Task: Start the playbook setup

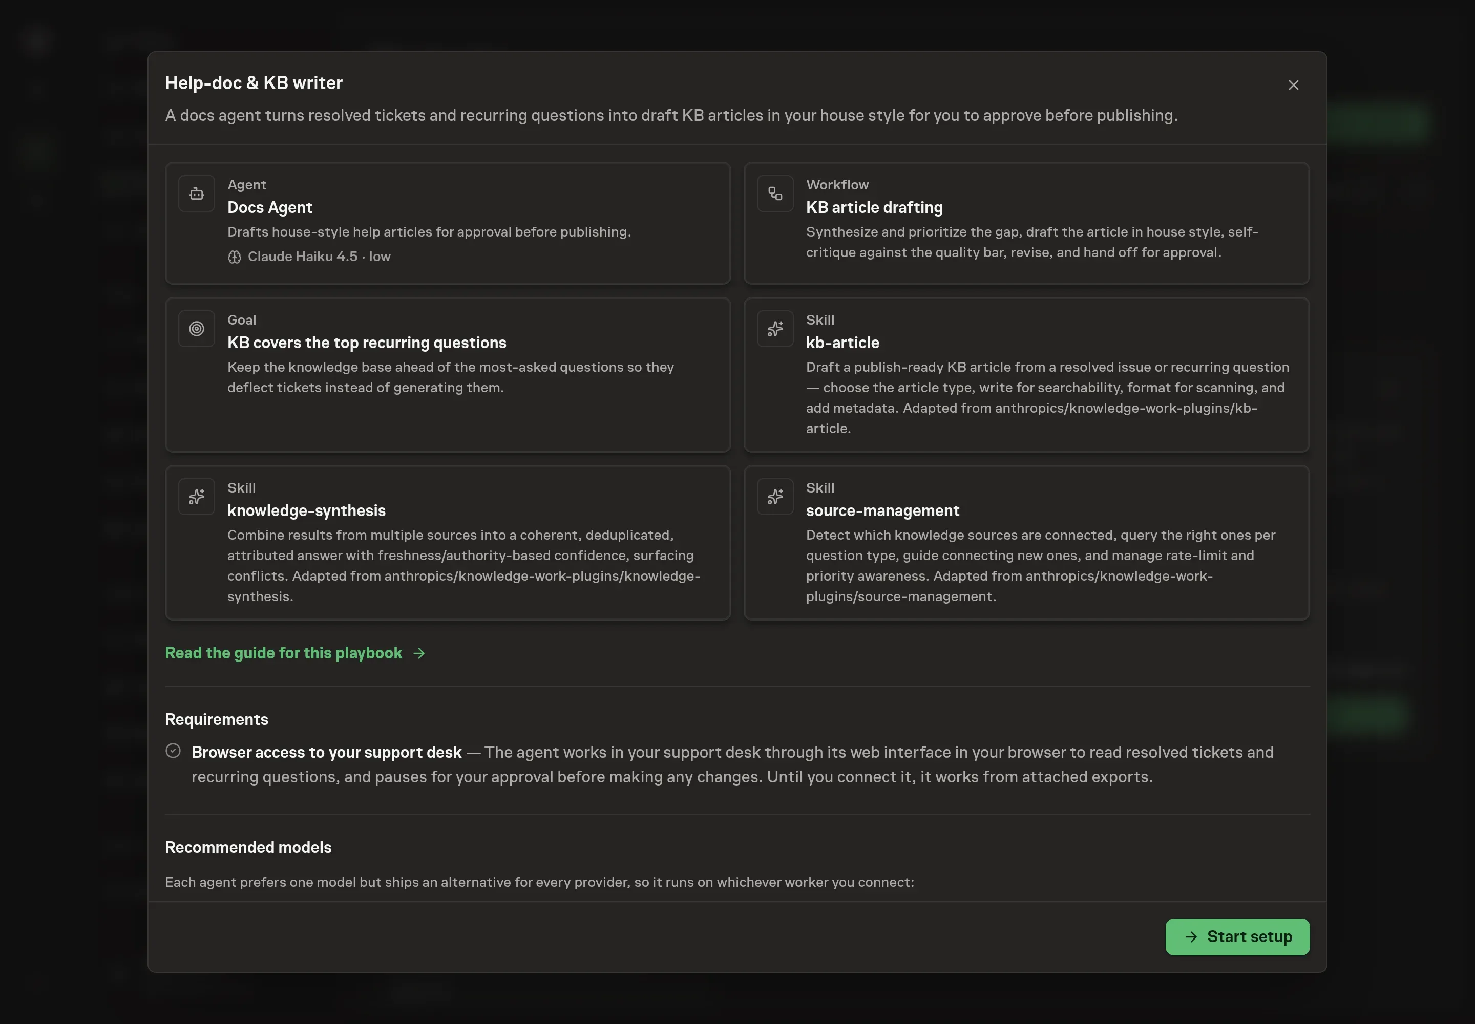Action: click(x=1237, y=937)
